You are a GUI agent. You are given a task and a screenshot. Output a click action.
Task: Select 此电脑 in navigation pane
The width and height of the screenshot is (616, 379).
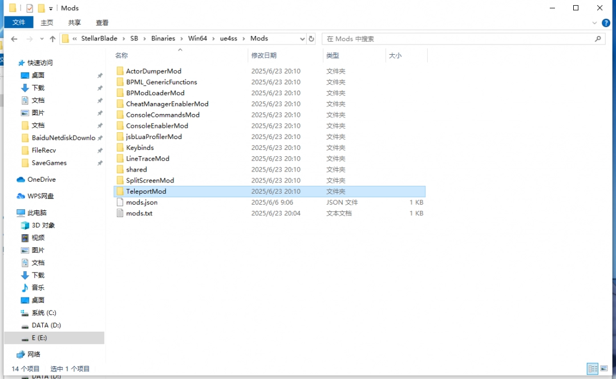click(x=37, y=213)
